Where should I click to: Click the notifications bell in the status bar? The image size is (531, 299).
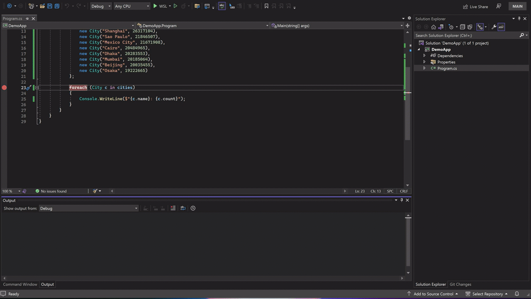517,294
